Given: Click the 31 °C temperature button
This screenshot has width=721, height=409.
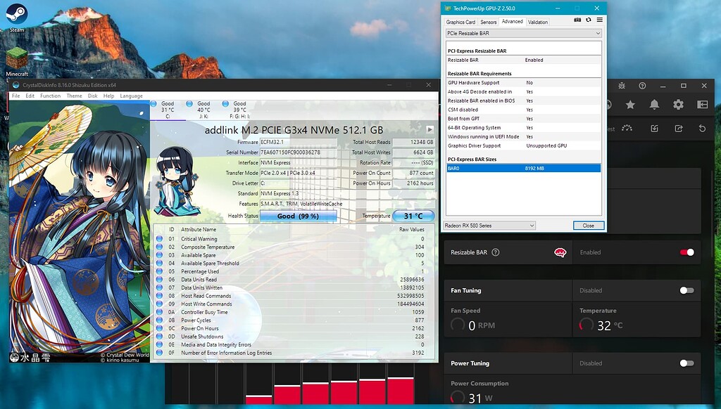Looking at the screenshot, I should (x=413, y=216).
